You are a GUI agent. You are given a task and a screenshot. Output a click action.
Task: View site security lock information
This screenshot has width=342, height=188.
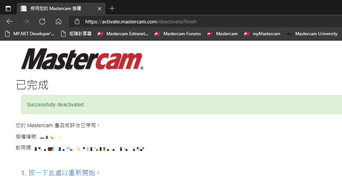(77, 22)
